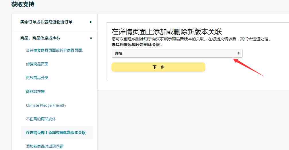Open 合并重复商品页面或拆分商品页面 link
This screenshot has width=289, height=150.
(55, 50)
